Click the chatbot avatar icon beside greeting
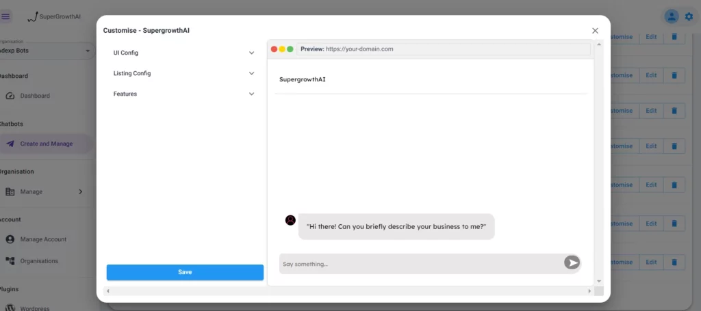The image size is (701, 311). 290,220
